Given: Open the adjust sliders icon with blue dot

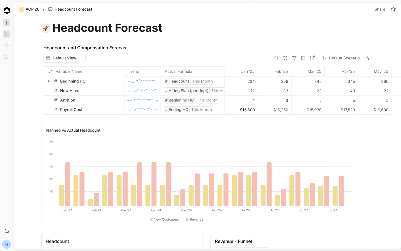Looking at the screenshot, I should point(312,58).
